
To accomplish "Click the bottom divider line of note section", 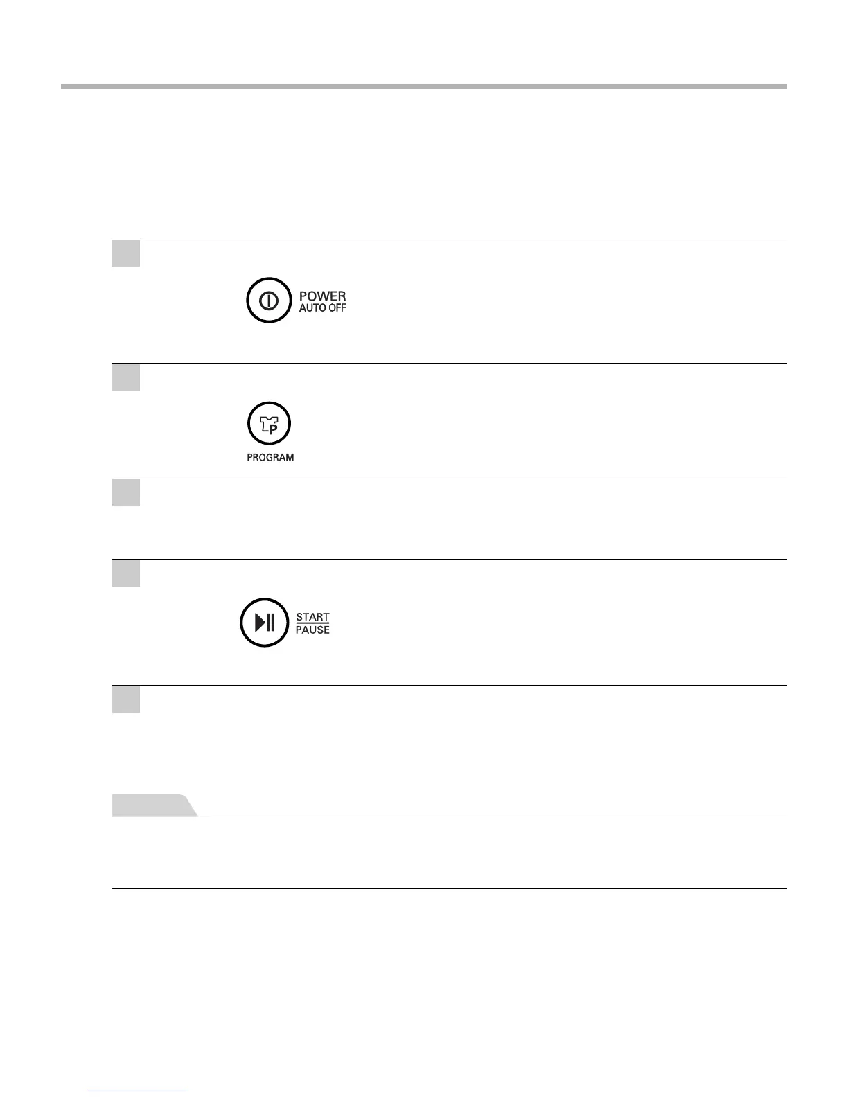I will [x=450, y=888].
